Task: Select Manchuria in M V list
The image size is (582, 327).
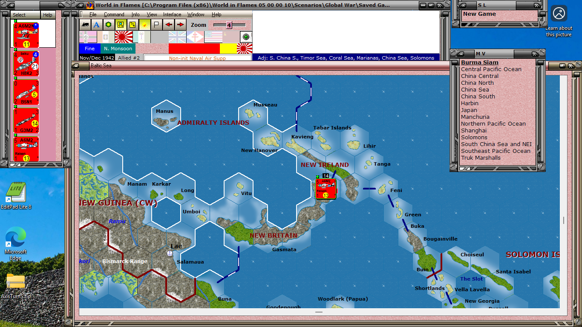Action: click(475, 117)
